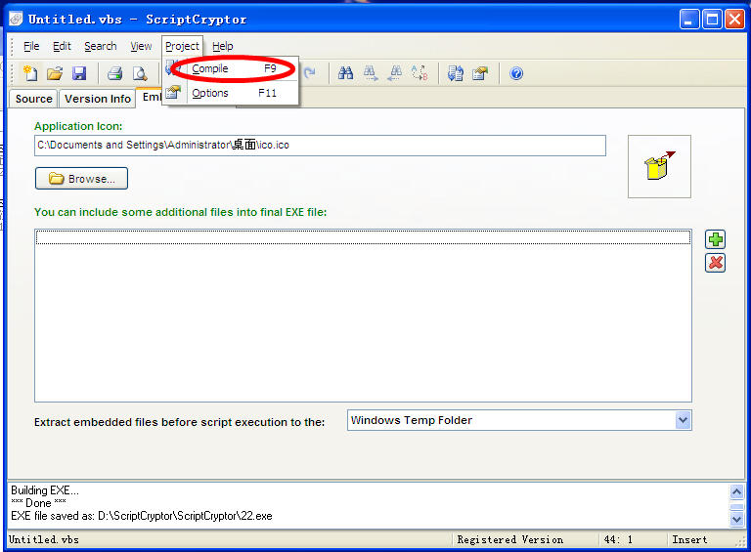This screenshot has height=552, width=751.
Task: Click the output log scroll-down arrow
Action: (736, 519)
